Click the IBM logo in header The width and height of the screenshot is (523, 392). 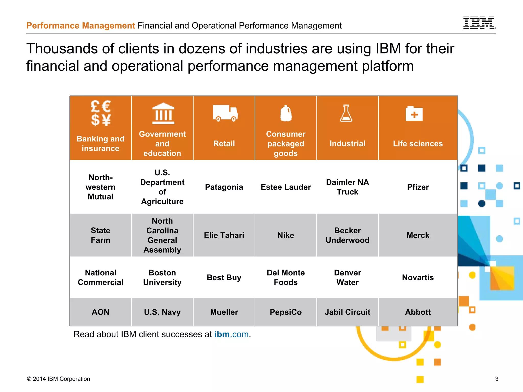[479, 23]
